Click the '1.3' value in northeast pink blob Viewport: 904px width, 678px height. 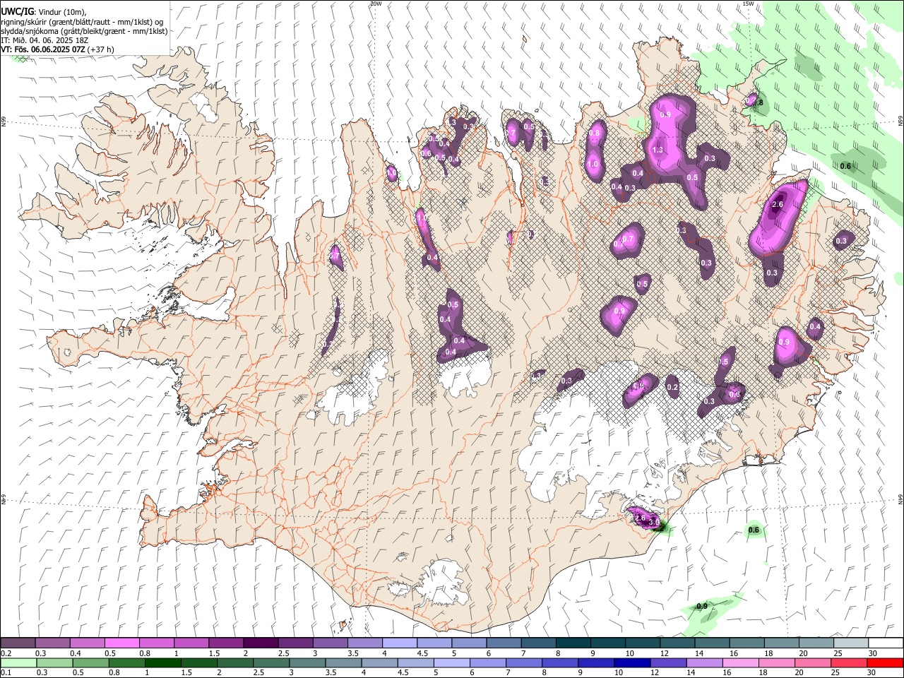tap(658, 150)
